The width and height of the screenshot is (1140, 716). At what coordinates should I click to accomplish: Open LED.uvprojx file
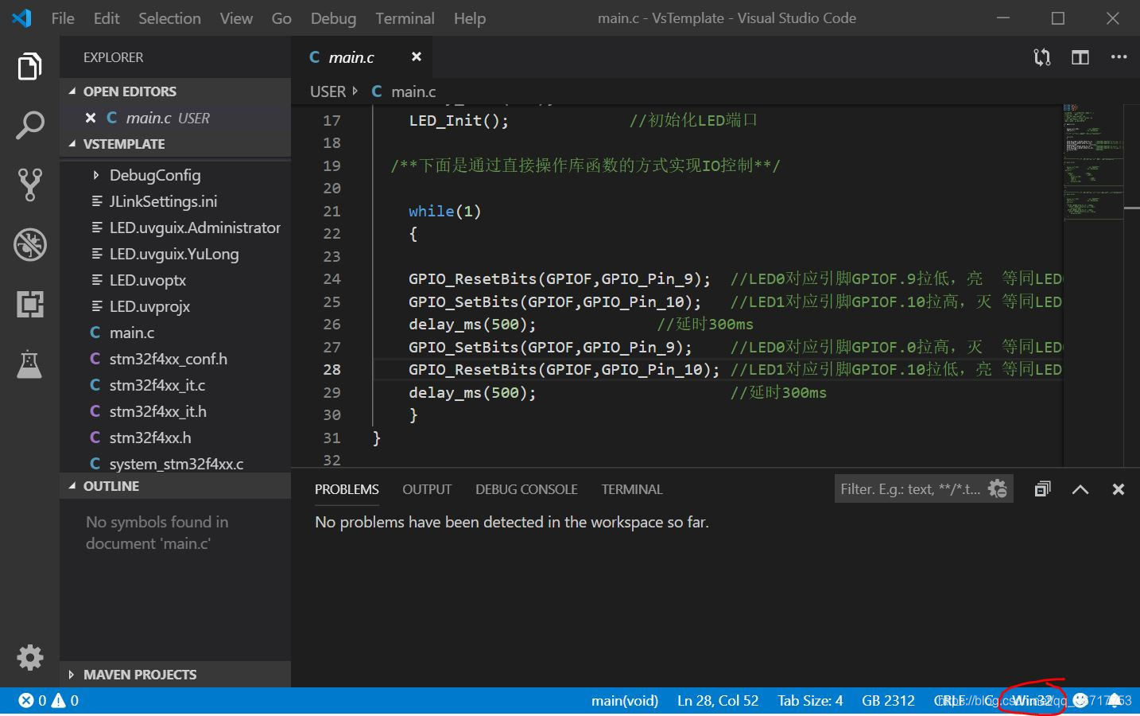(149, 306)
